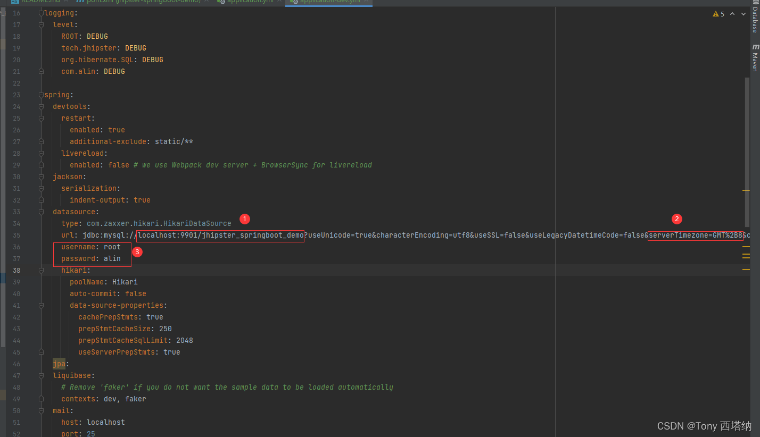Click 'poolName: Hikari' line
This screenshot has height=437, width=760.
click(x=104, y=282)
